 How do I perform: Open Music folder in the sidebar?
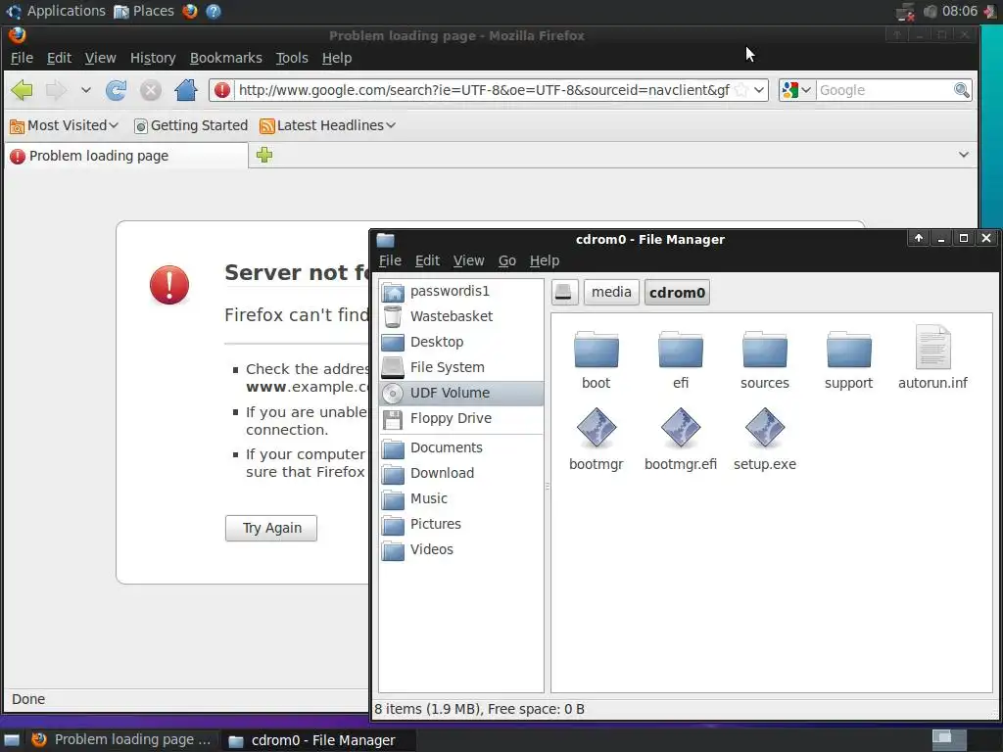(x=461, y=498)
